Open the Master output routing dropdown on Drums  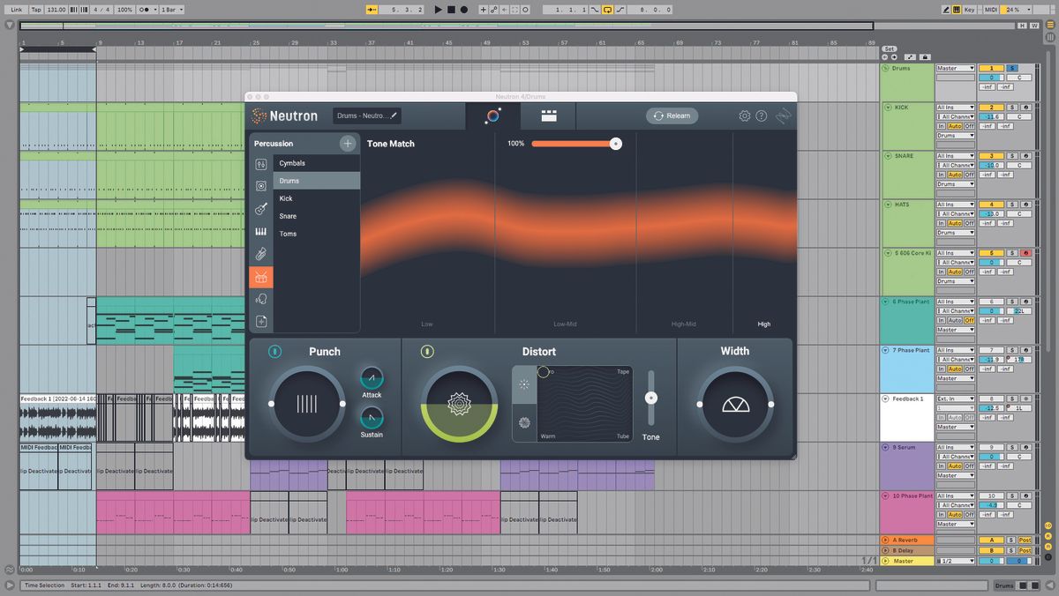956,68
